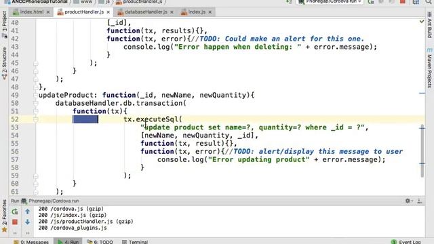The image size is (434, 244).
Task: Close the index.html tab
Action: (x=48, y=12)
